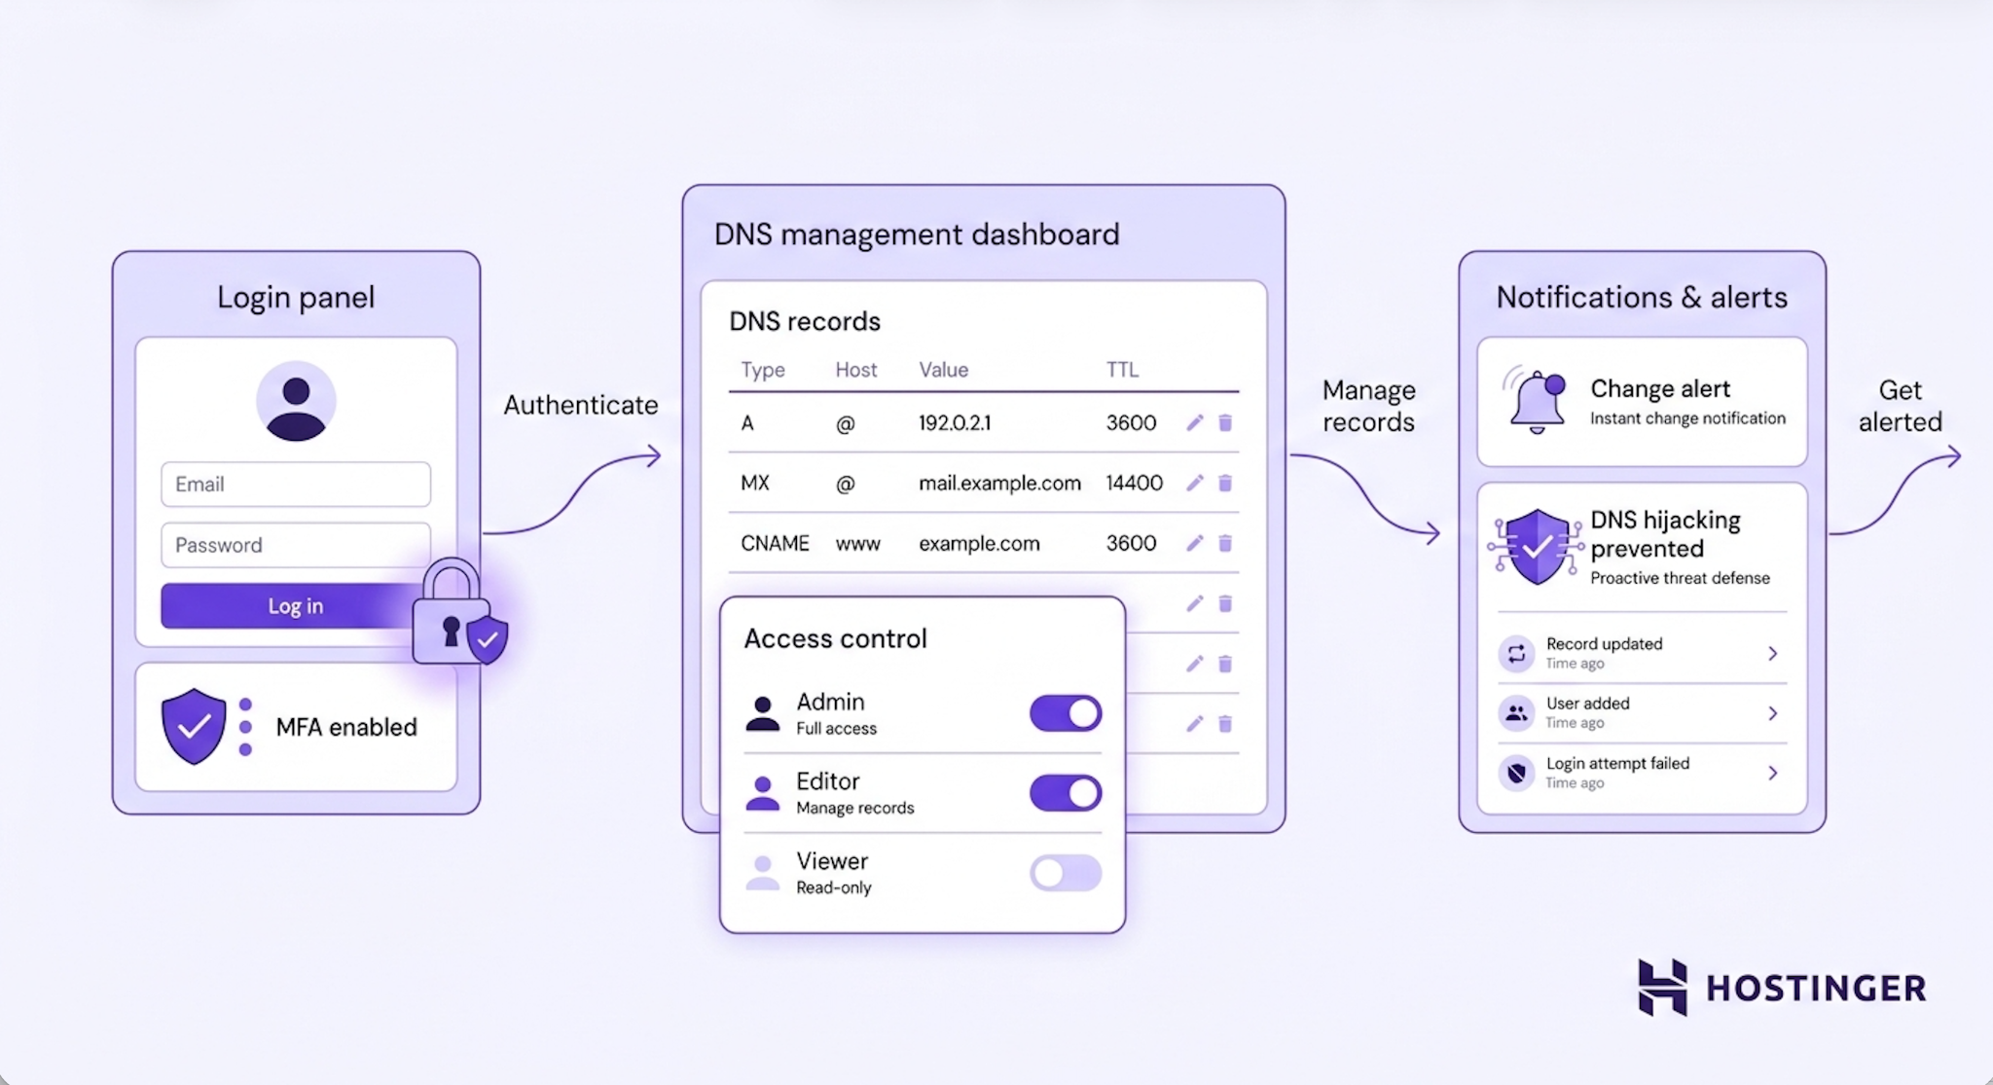Click the TTL column header
This screenshot has width=1993, height=1085.
1122,370
